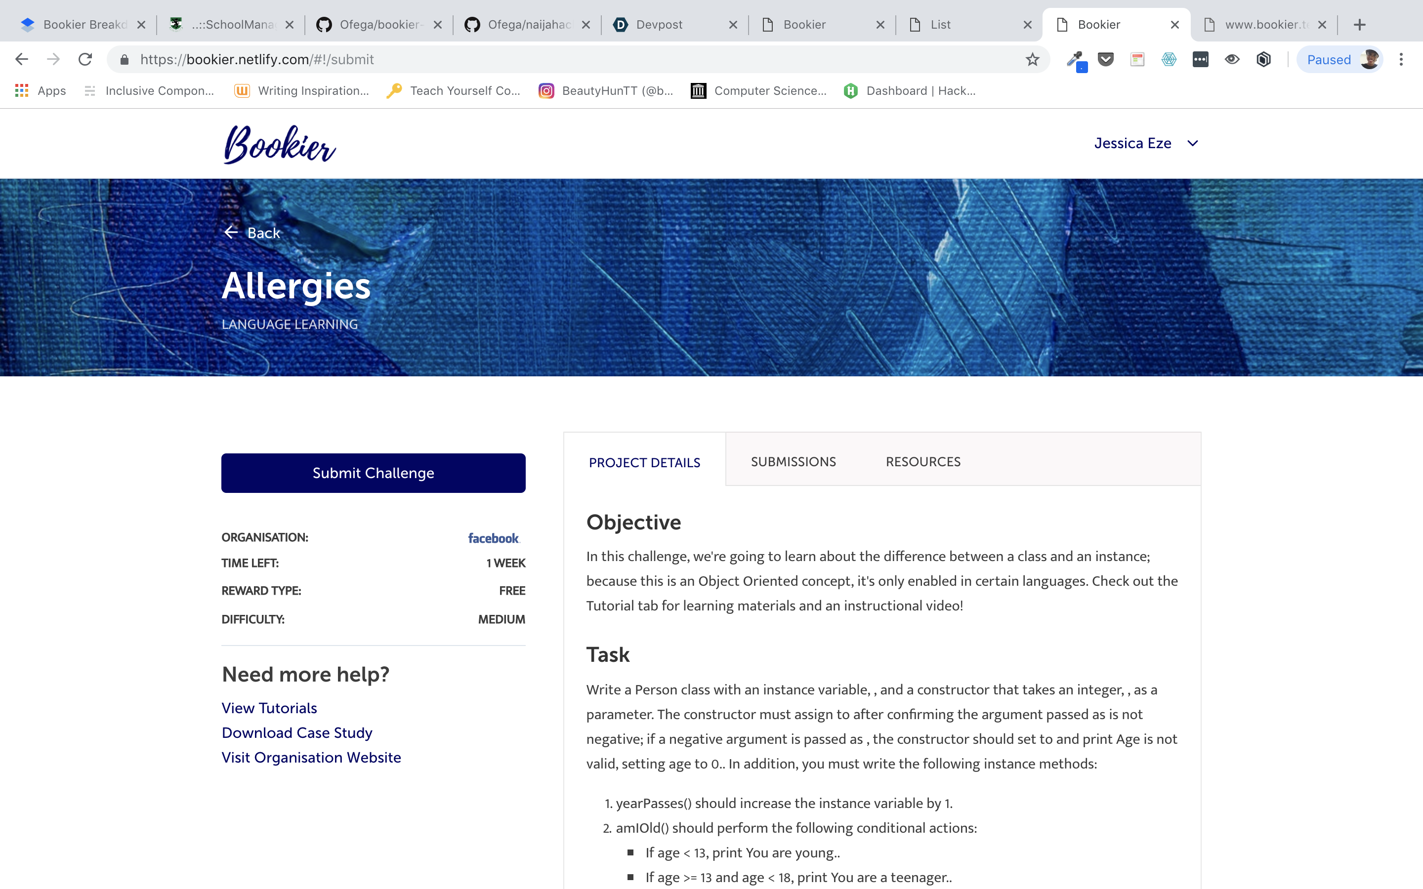
Task: Click the Back arrow link
Action: [x=252, y=233]
